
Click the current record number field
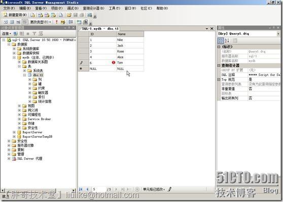99,189
